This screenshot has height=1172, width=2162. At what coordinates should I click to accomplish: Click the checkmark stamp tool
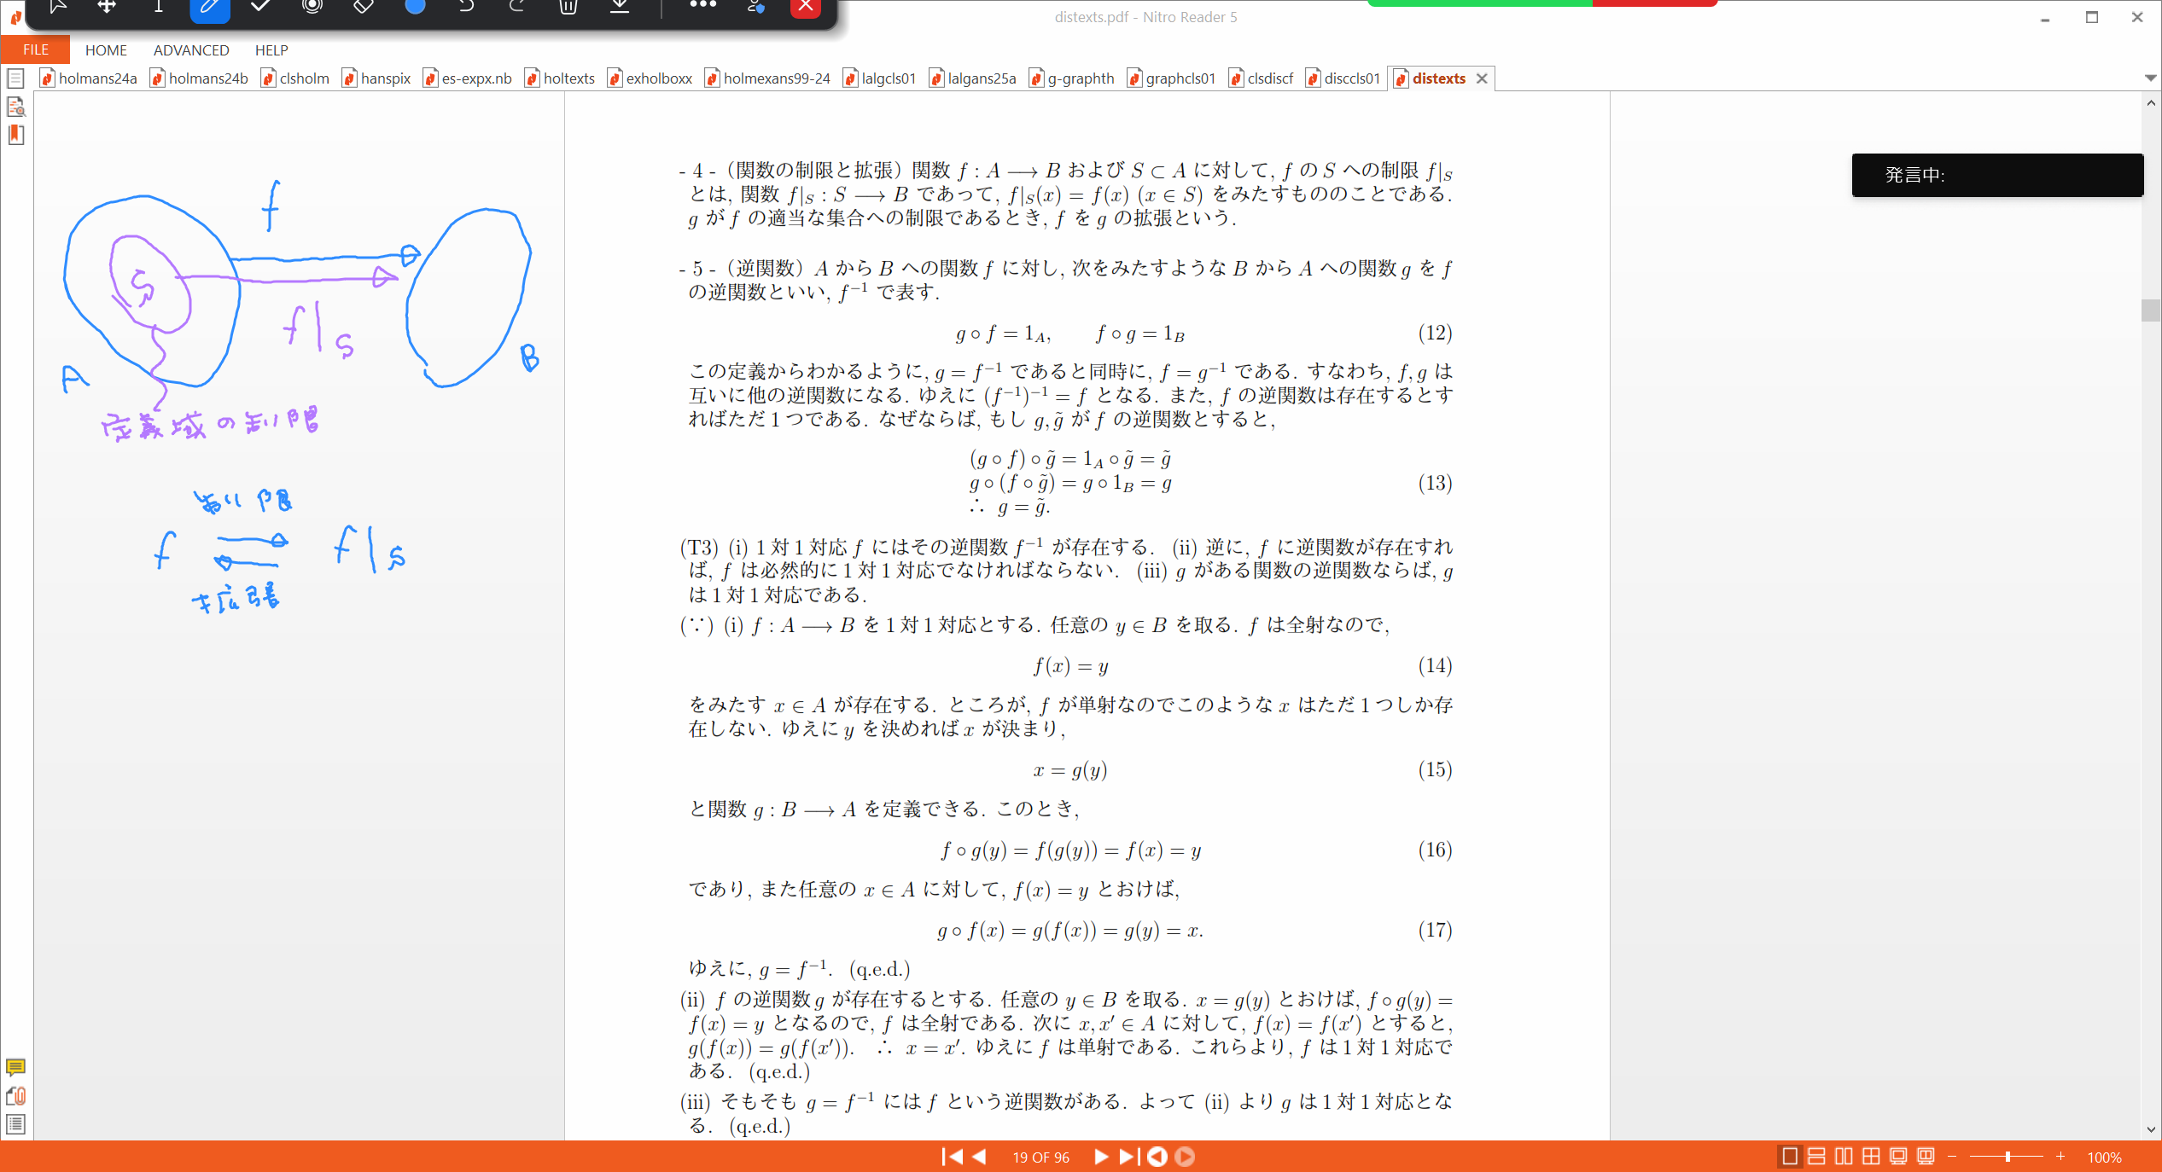pyautogui.click(x=261, y=7)
